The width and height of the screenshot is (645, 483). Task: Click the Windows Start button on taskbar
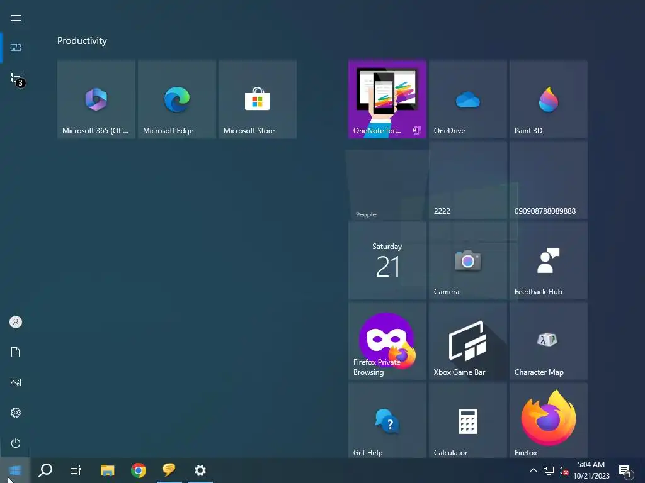pos(15,470)
